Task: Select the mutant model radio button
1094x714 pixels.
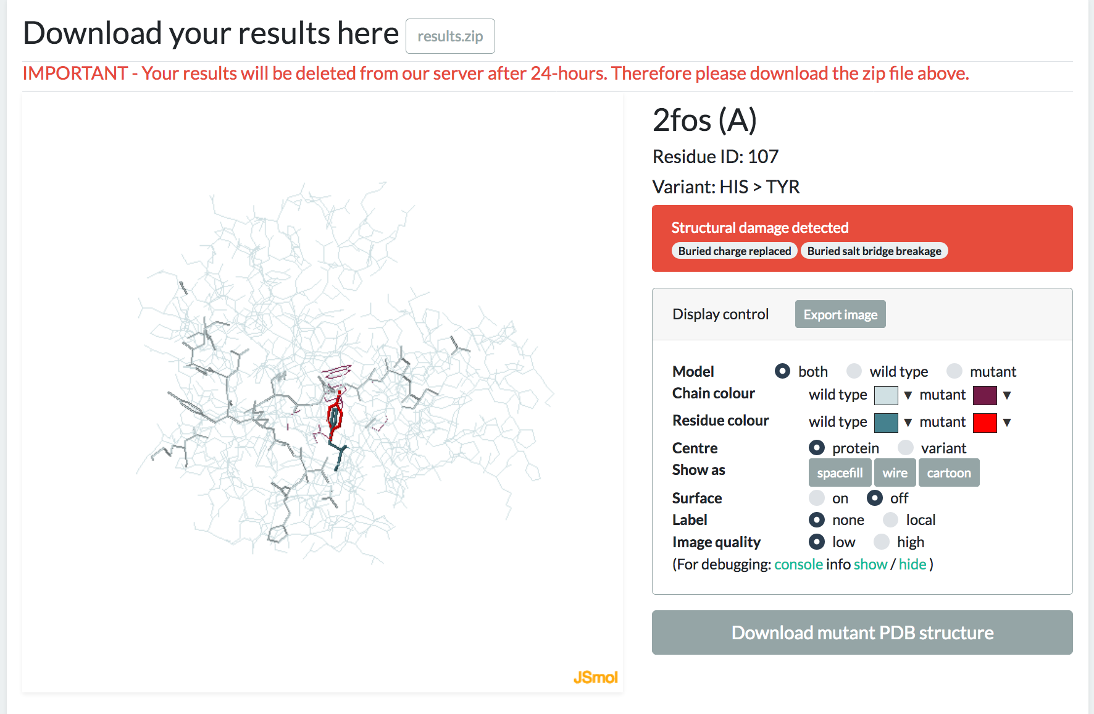Action: 954,371
